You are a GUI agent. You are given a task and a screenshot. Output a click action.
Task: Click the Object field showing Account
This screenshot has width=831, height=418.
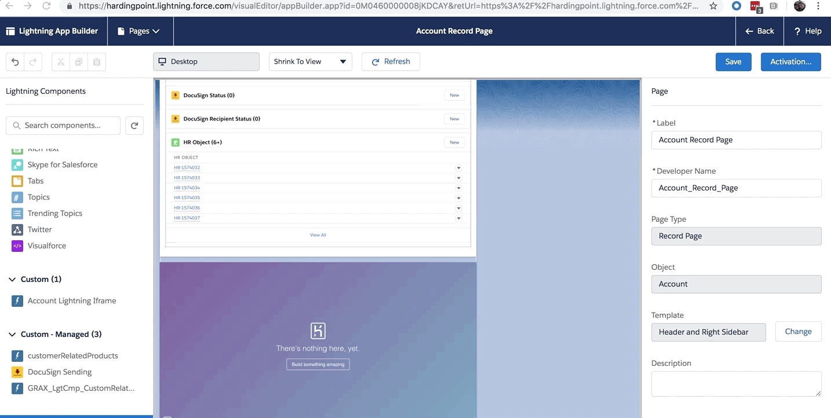point(736,284)
